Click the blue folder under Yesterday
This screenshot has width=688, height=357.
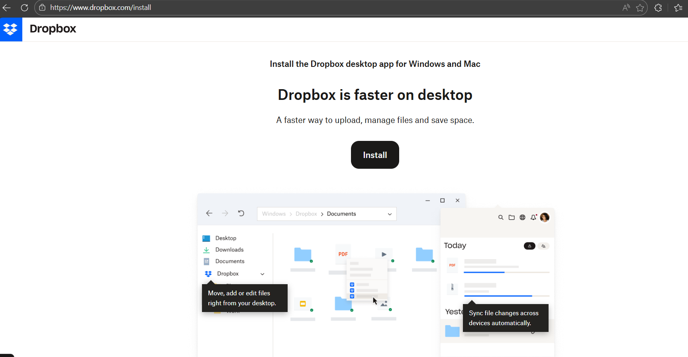(452, 331)
